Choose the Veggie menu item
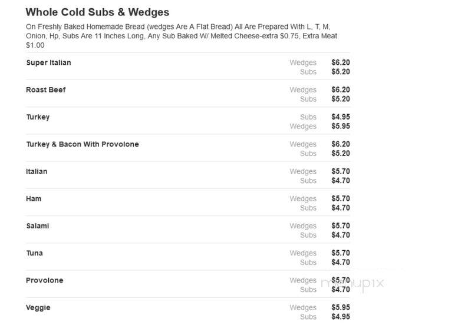The height and width of the screenshot is (332, 458). click(x=38, y=308)
